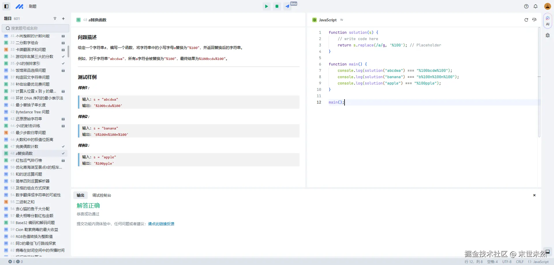Click the 请点此链接反馈 feedback link
This screenshot has width=554, height=265.
(x=161, y=224)
